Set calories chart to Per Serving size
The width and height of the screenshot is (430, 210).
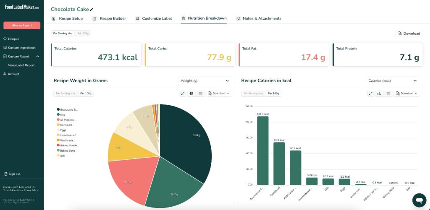[x=252, y=93]
